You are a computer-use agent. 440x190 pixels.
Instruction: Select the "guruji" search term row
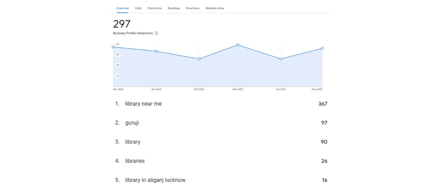(132, 123)
